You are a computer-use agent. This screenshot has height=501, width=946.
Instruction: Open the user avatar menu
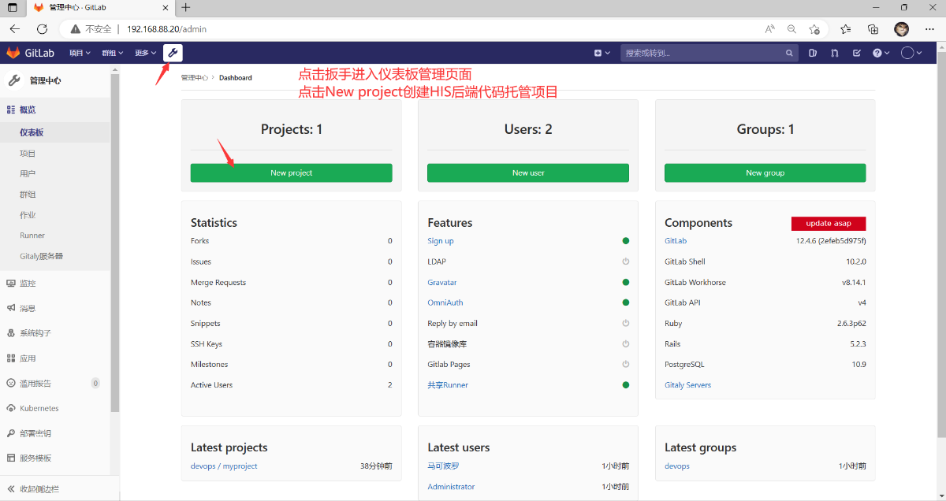(911, 53)
